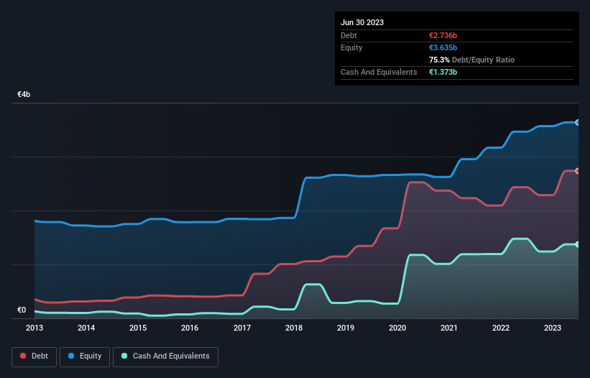Click the teal Cash endpoint marker
The width and height of the screenshot is (590, 378).
click(x=578, y=244)
